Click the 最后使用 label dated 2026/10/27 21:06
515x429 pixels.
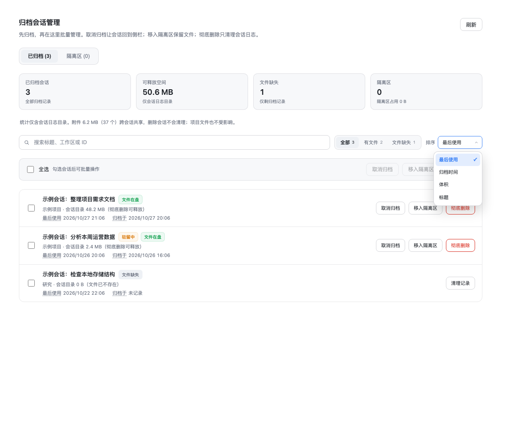pos(52,218)
